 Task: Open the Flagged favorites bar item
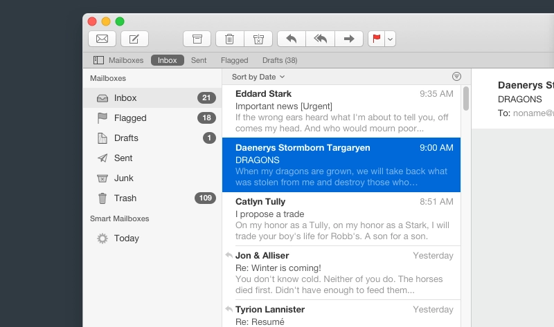coord(234,60)
